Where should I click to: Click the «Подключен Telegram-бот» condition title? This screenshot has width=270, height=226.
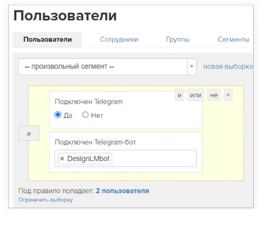coord(95,142)
